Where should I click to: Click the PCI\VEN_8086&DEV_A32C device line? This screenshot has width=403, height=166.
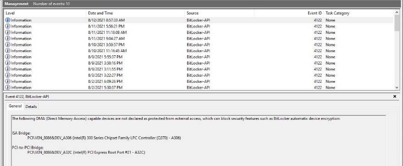[86, 152]
